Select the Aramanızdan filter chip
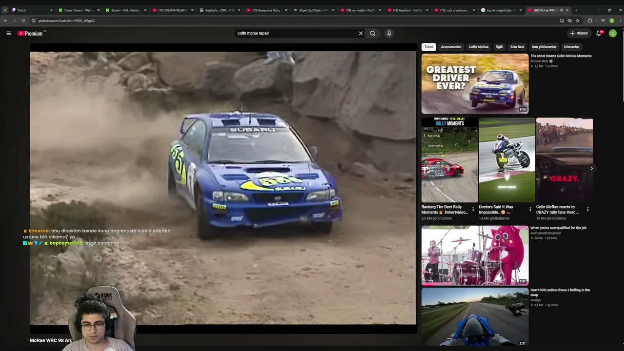Image resolution: width=624 pixels, height=351 pixels. pyautogui.click(x=451, y=47)
